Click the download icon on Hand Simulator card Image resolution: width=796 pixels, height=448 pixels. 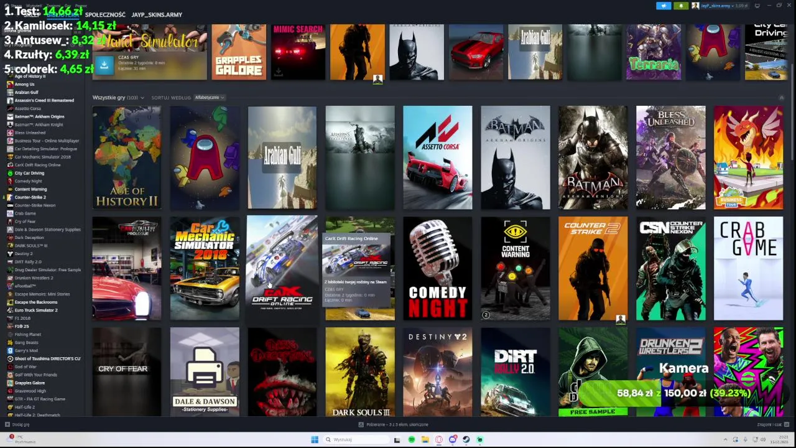(x=104, y=64)
